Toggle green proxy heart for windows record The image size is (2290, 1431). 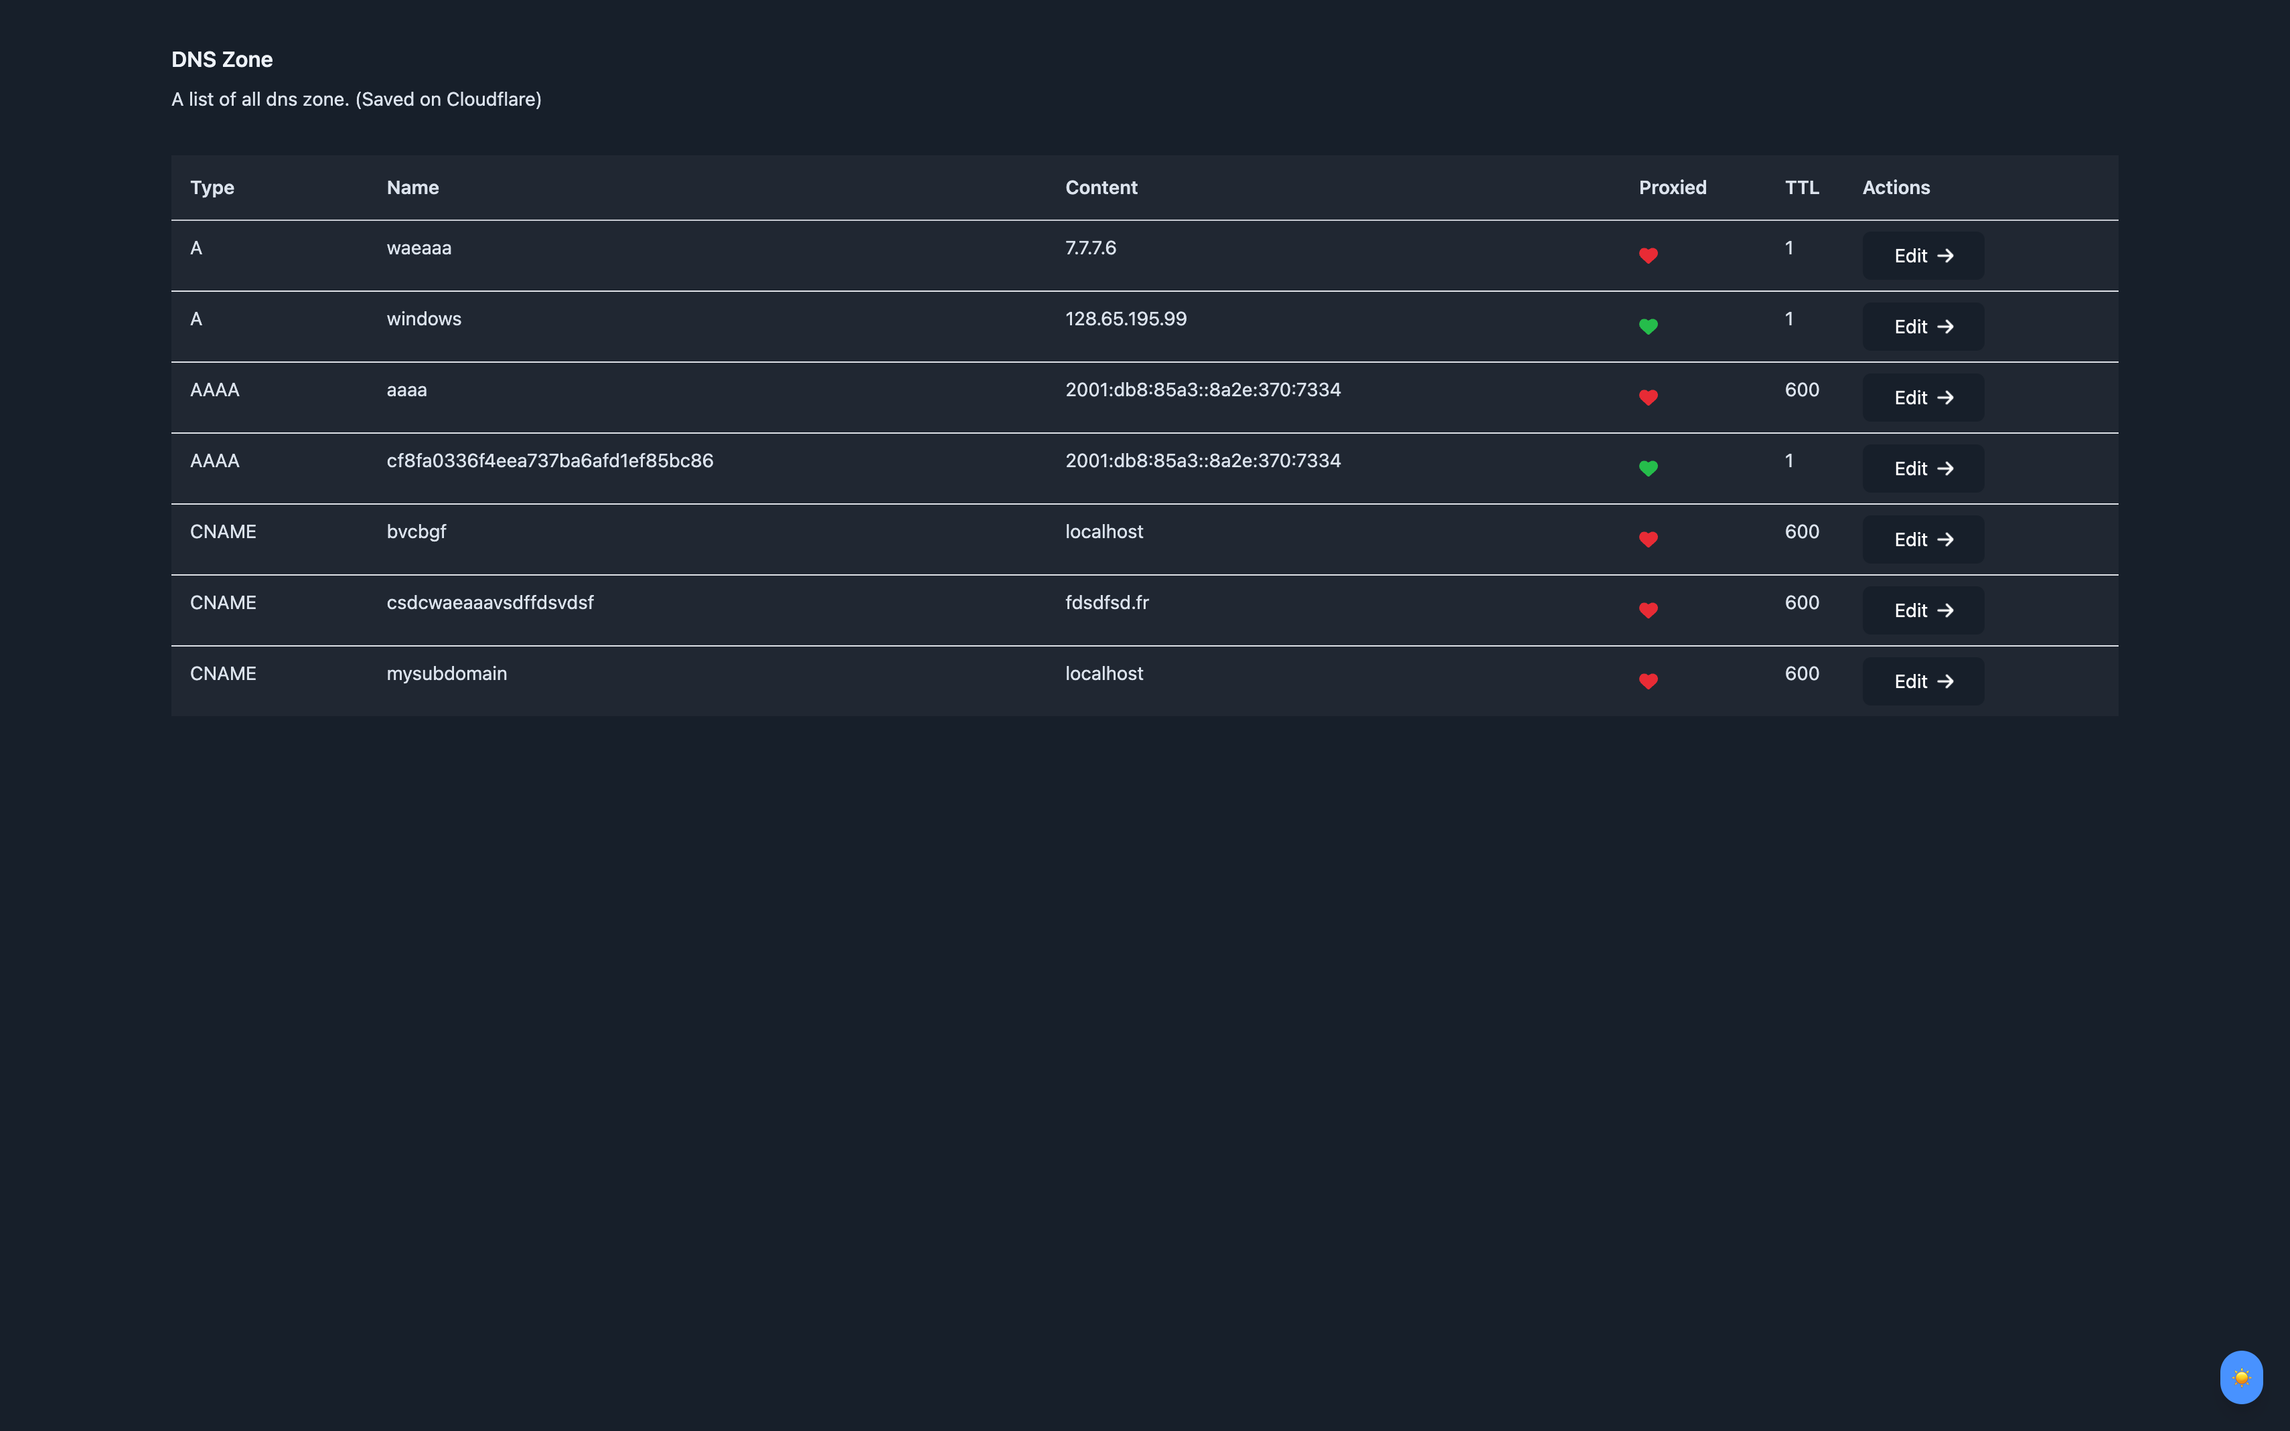tap(1648, 325)
